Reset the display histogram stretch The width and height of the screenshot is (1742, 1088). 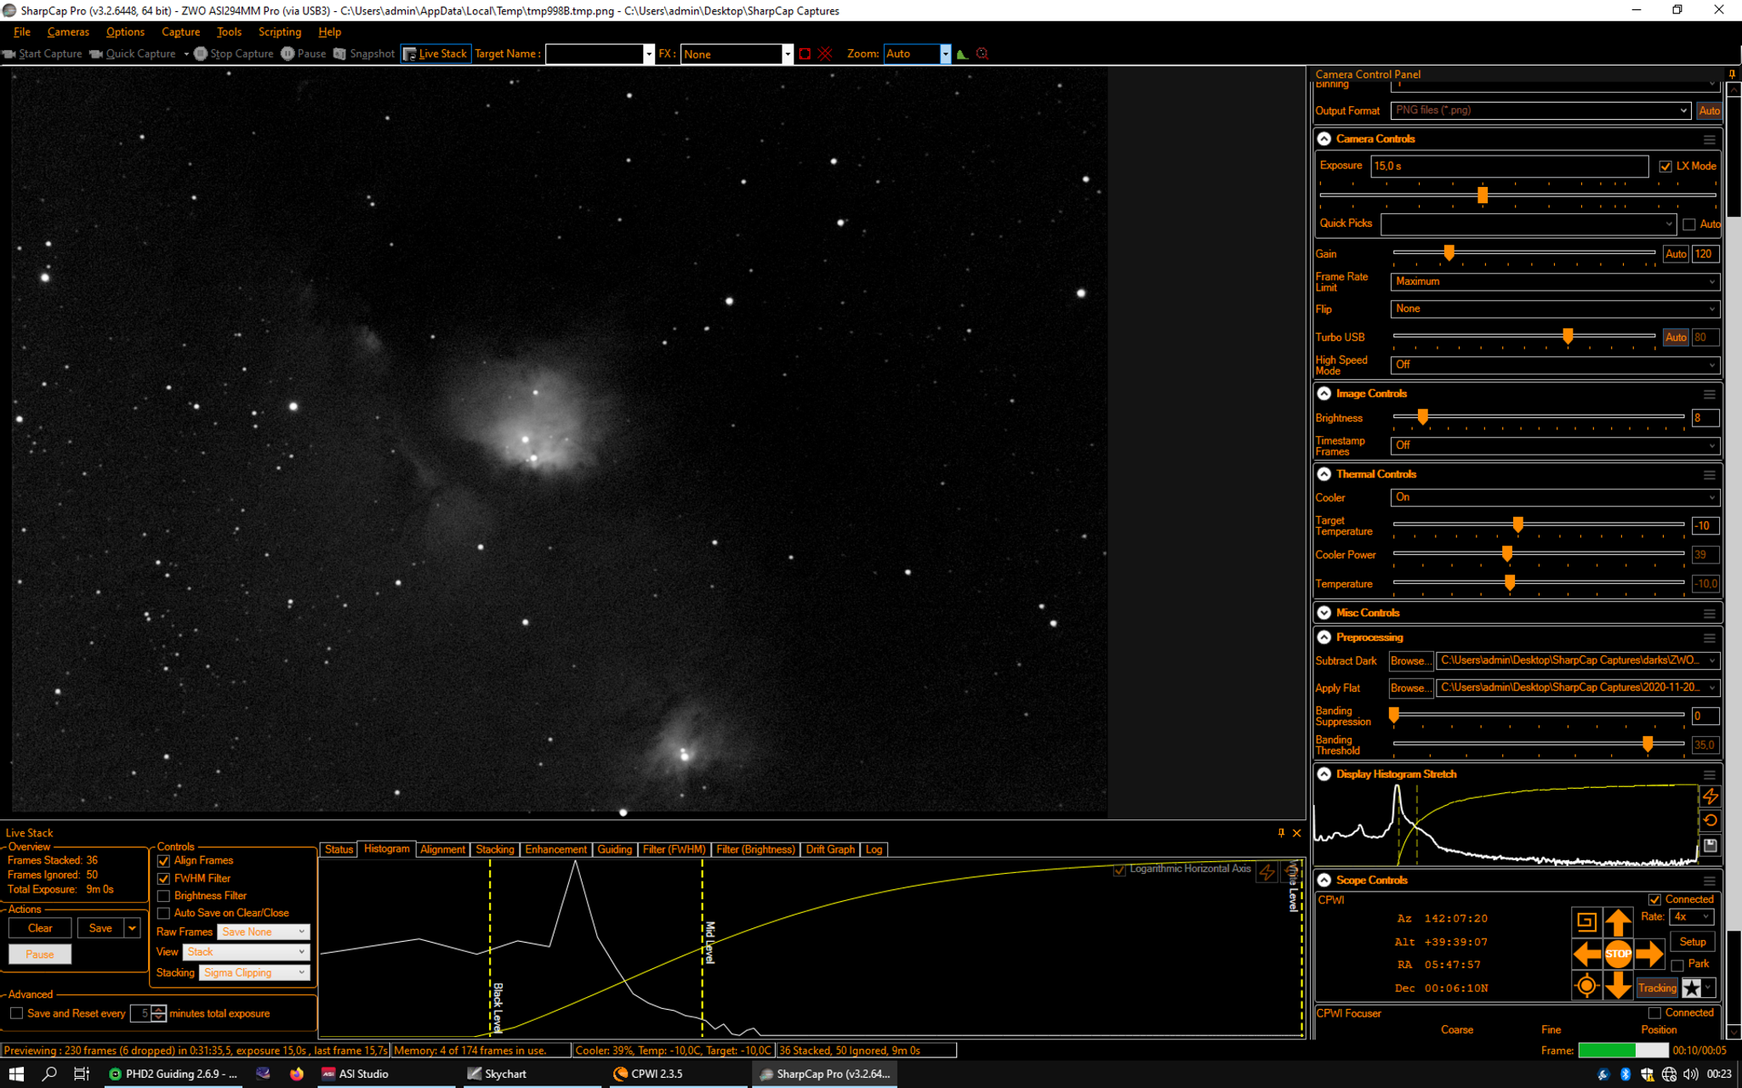[x=1710, y=820]
